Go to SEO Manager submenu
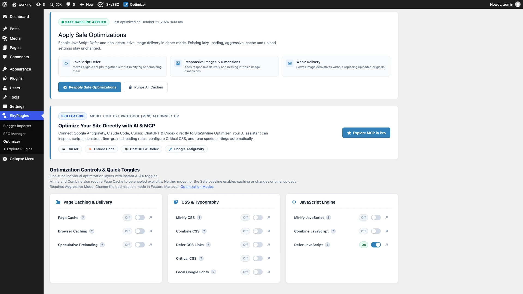 point(14,134)
